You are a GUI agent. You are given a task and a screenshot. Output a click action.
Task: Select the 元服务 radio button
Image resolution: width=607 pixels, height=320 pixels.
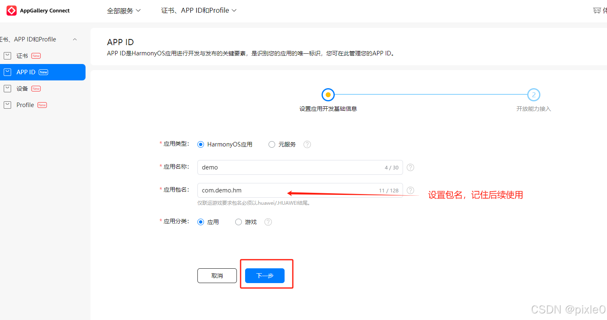tap(271, 144)
